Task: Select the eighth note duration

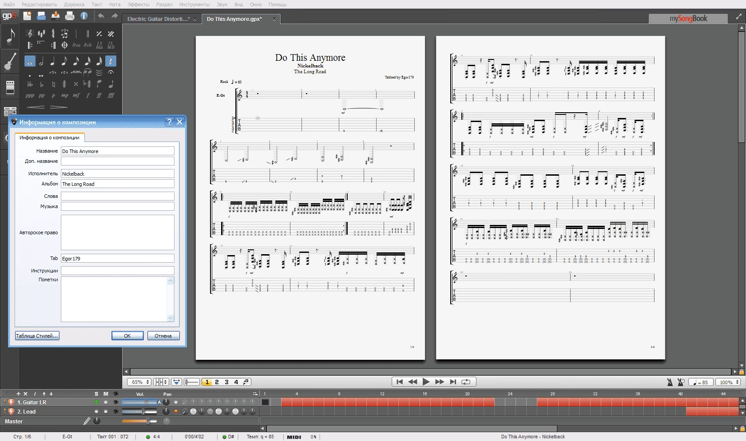Action: tap(64, 61)
